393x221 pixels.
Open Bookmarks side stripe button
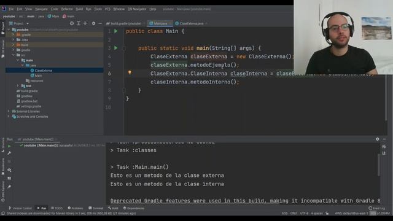click(x=2, y=166)
